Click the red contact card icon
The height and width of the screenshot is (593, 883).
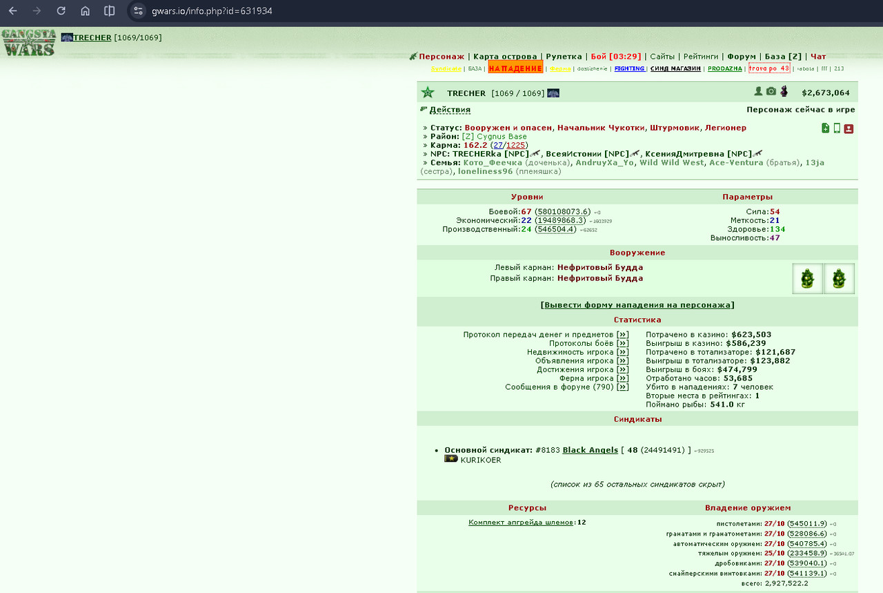pyautogui.click(x=849, y=128)
